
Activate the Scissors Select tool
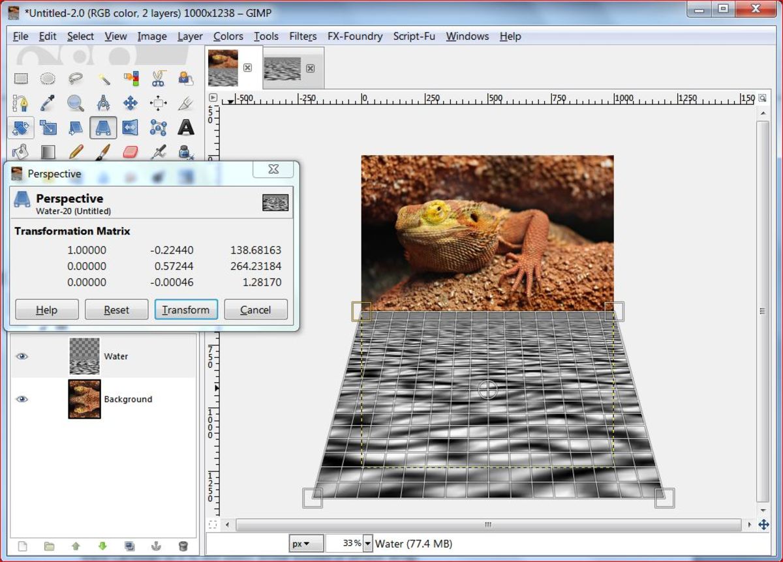click(x=159, y=78)
